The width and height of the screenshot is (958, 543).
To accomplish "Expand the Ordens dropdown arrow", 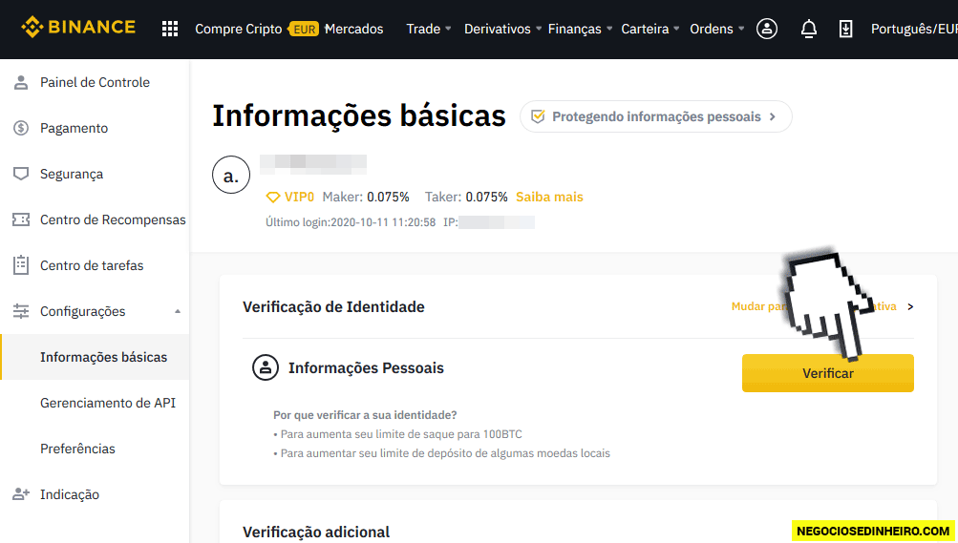I will 741,29.
